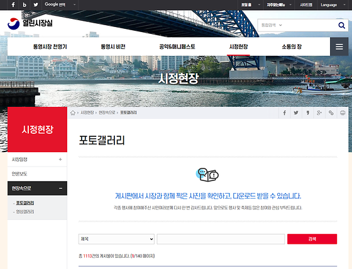Share via Kakao Story icon
This screenshot has width=352, height=269.
(x=308, y=113)
